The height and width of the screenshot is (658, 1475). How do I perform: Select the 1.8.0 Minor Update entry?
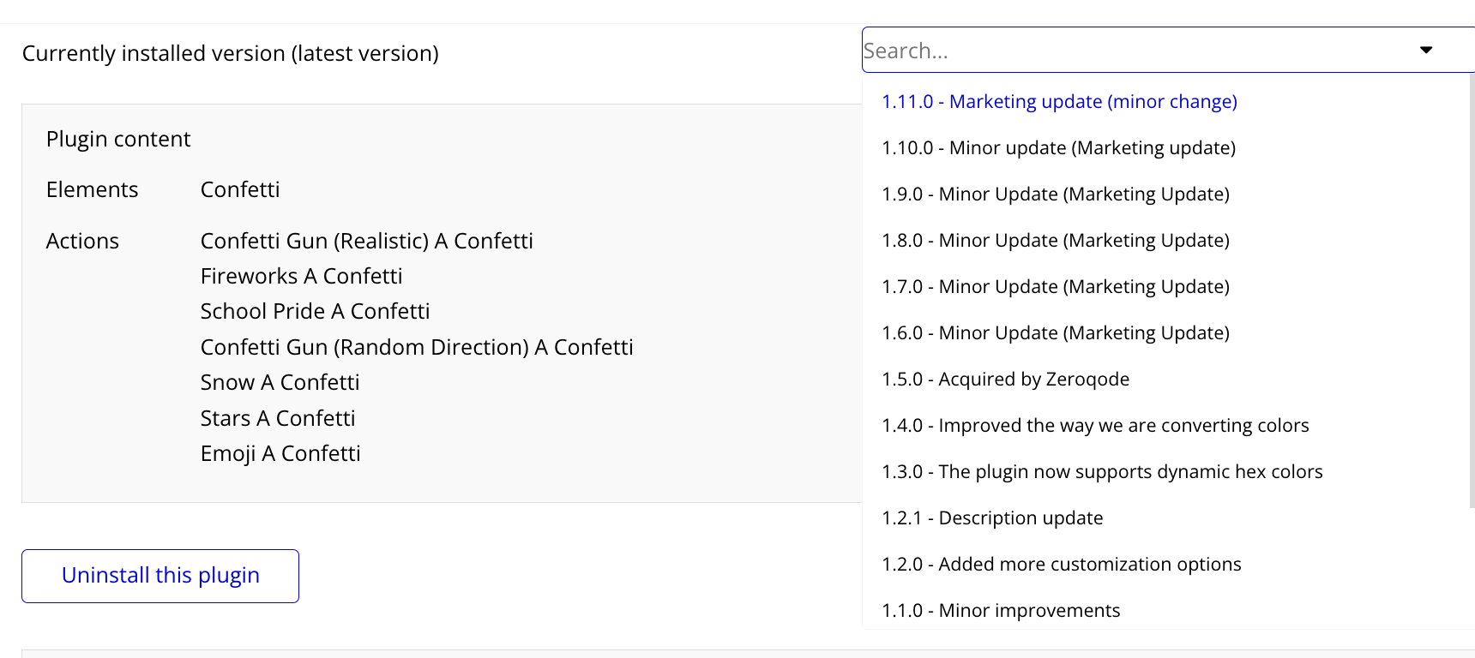[x=1055, y=241]
